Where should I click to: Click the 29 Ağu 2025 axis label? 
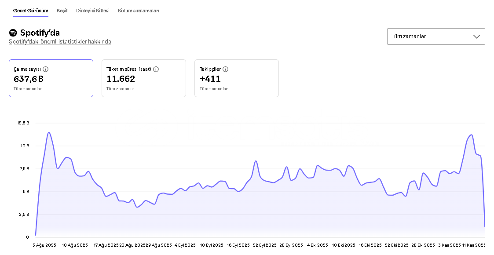click(x=159, y=245)
